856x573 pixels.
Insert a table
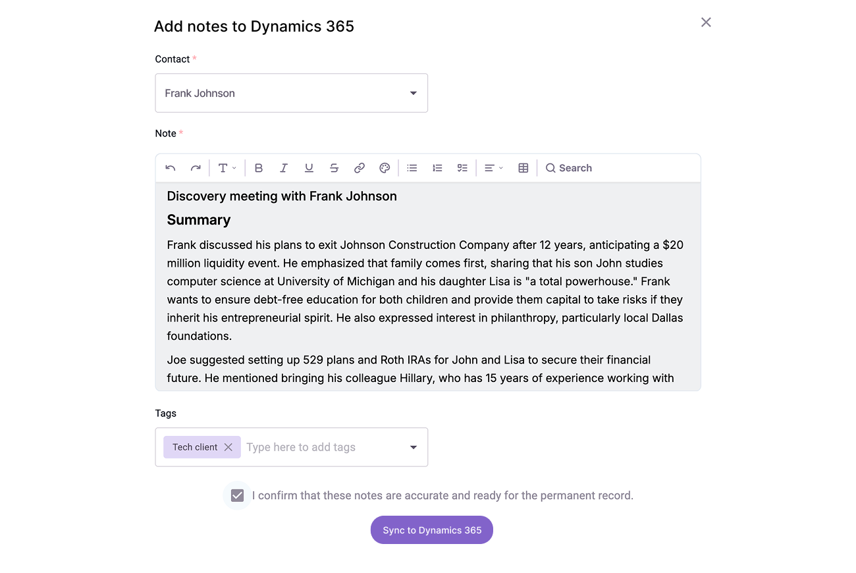coord(523,168)
